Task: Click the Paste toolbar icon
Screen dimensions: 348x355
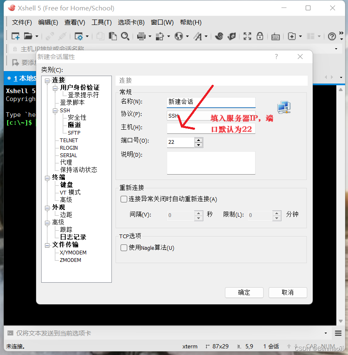Action: click(x=113, y=36)
